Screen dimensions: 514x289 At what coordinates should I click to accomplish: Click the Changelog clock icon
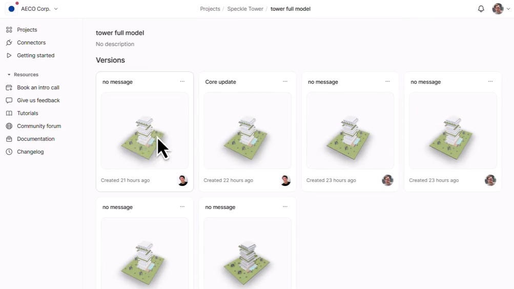tap(9, 152)
